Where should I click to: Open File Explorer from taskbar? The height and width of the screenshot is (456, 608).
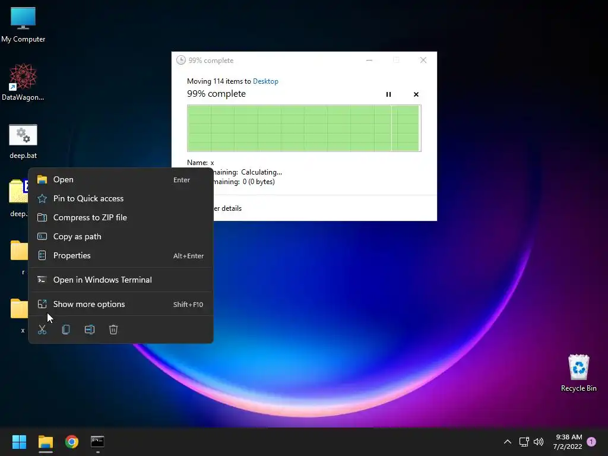click(46, 442)
